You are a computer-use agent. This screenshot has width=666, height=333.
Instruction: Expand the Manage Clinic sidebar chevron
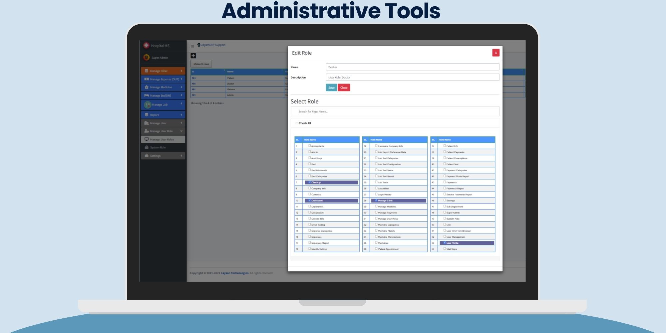(181, 71)
